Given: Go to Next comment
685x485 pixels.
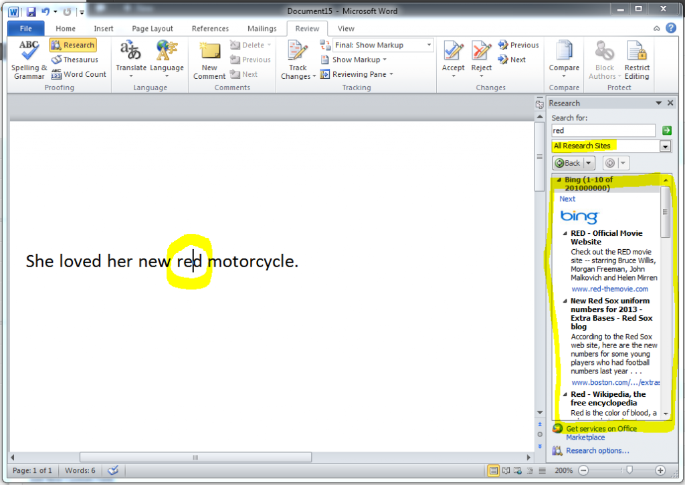Looking at the screenshot, I should (243, 74).
